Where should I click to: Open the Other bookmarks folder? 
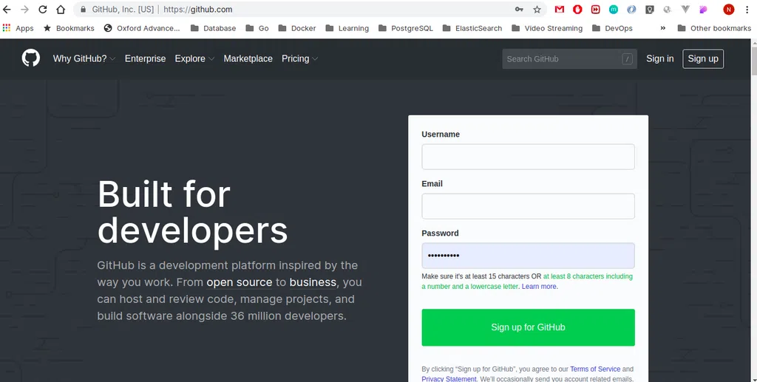pyautogui.click(x=715, y=28)
